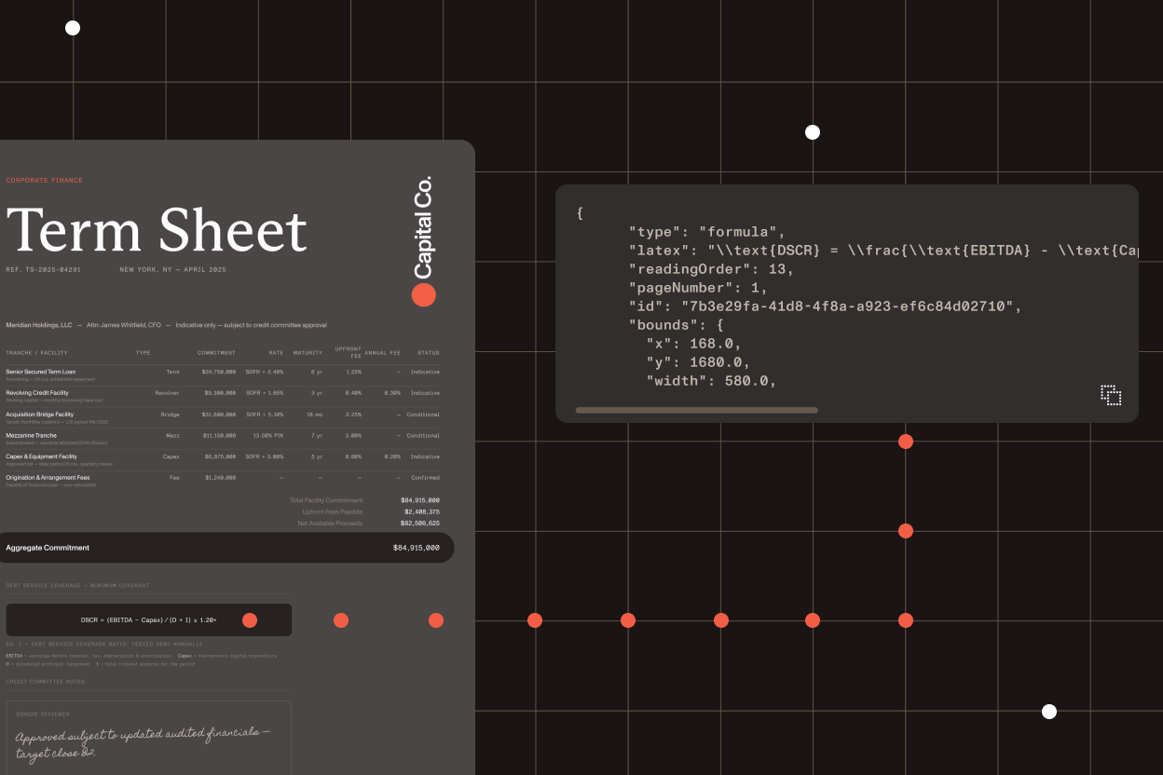
Task: Click the dashed selection icon in the JSON panel
Action: click(1111, 395)
